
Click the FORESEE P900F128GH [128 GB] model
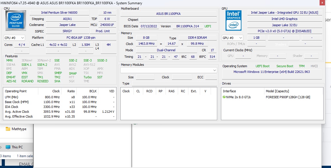pyautogui.click(x=288, y=97)
